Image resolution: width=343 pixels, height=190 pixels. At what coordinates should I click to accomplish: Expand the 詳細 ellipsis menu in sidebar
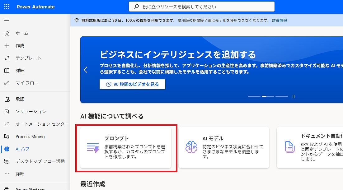[x=7, y=174]
